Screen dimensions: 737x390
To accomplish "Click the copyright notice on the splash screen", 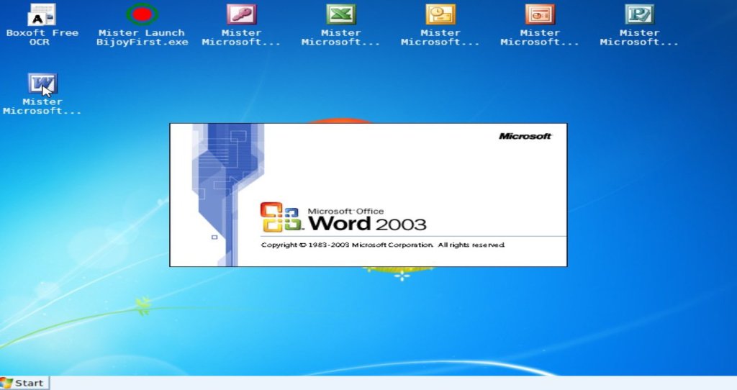I will [382, 245].
